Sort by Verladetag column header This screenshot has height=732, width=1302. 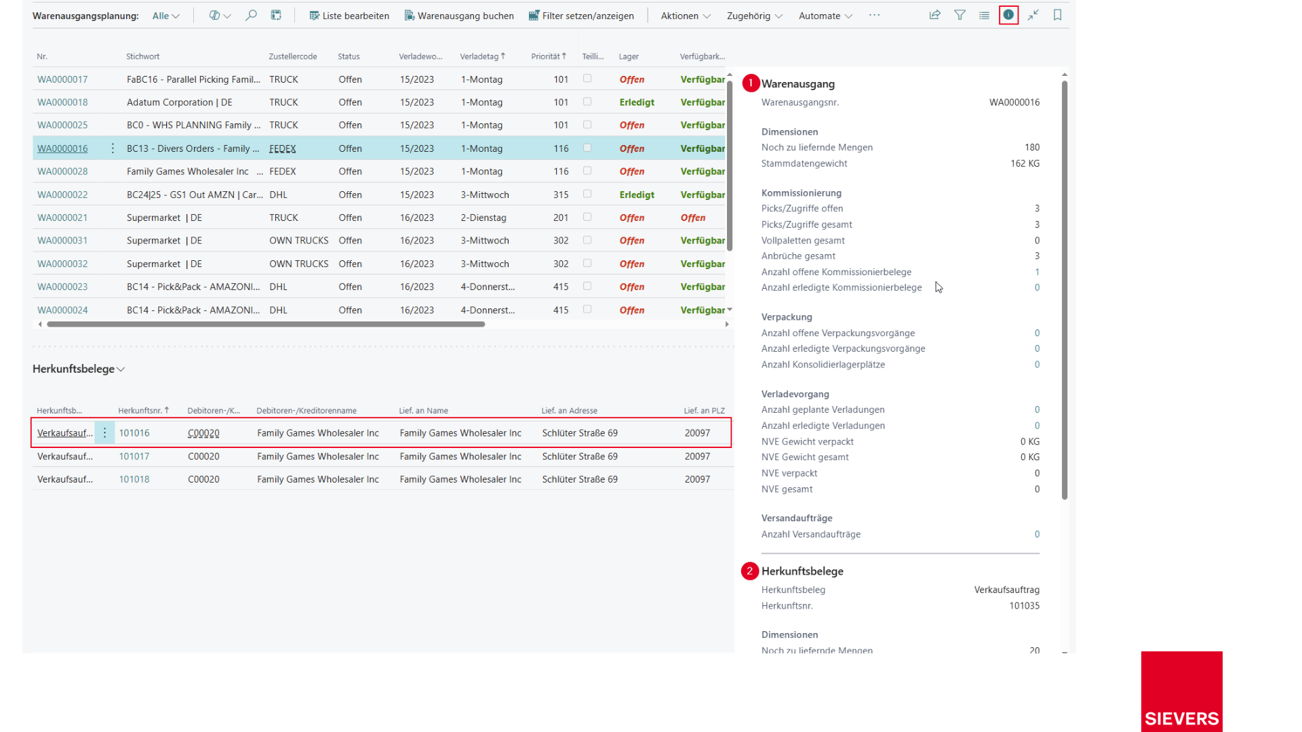click(x=482, y=56)
